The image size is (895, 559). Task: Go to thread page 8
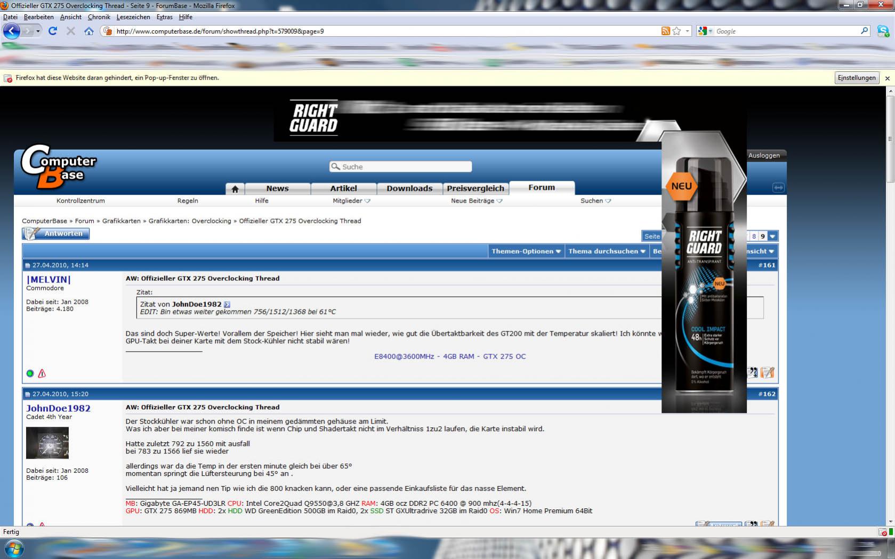tap(754, 236)
